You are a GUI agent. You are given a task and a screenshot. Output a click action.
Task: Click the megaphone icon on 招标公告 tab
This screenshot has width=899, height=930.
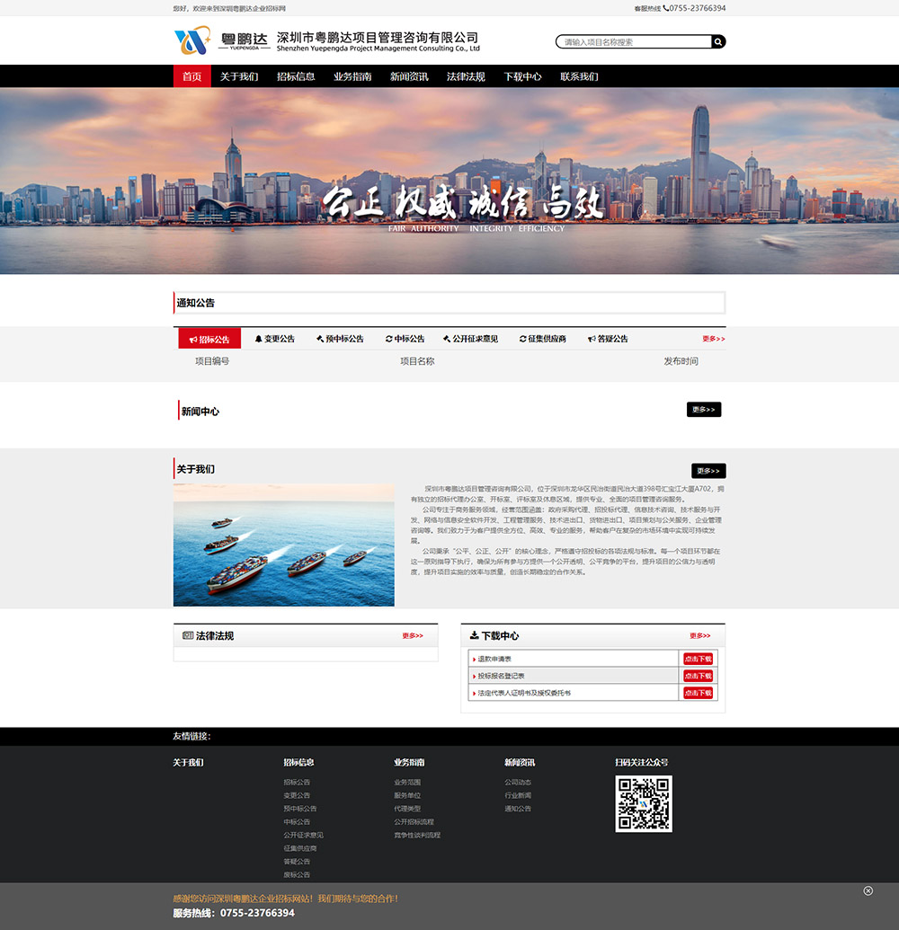pyautogui.click(x=193, y=340)
